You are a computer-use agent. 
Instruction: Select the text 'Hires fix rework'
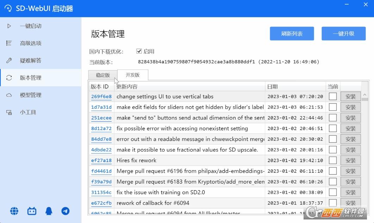(x=136, y=160)
